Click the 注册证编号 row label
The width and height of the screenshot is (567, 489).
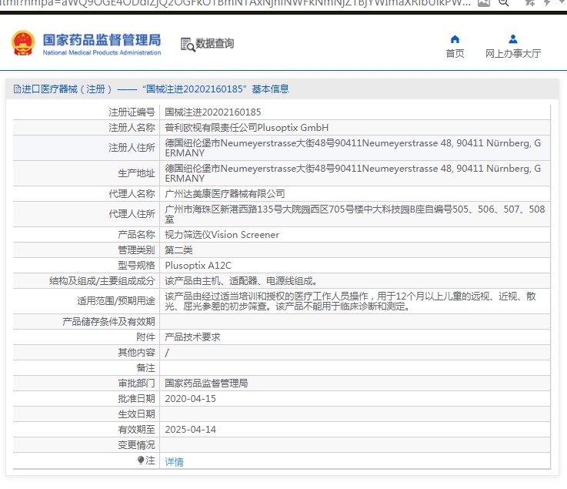132,112
